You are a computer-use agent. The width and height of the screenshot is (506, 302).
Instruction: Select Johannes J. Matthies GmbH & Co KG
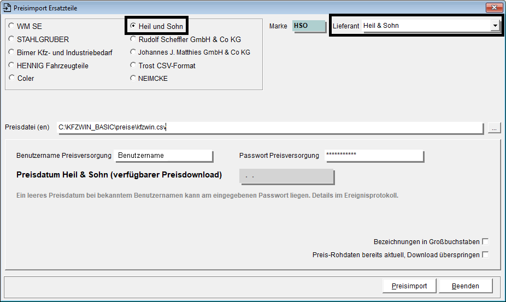pos(133,52)
